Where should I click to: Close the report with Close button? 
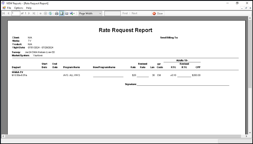point(158,13)
